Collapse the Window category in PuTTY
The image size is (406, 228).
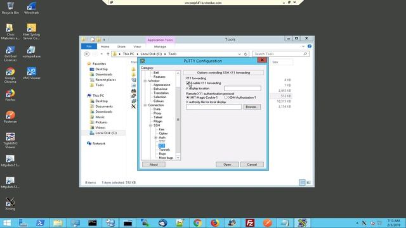(145, 81)
